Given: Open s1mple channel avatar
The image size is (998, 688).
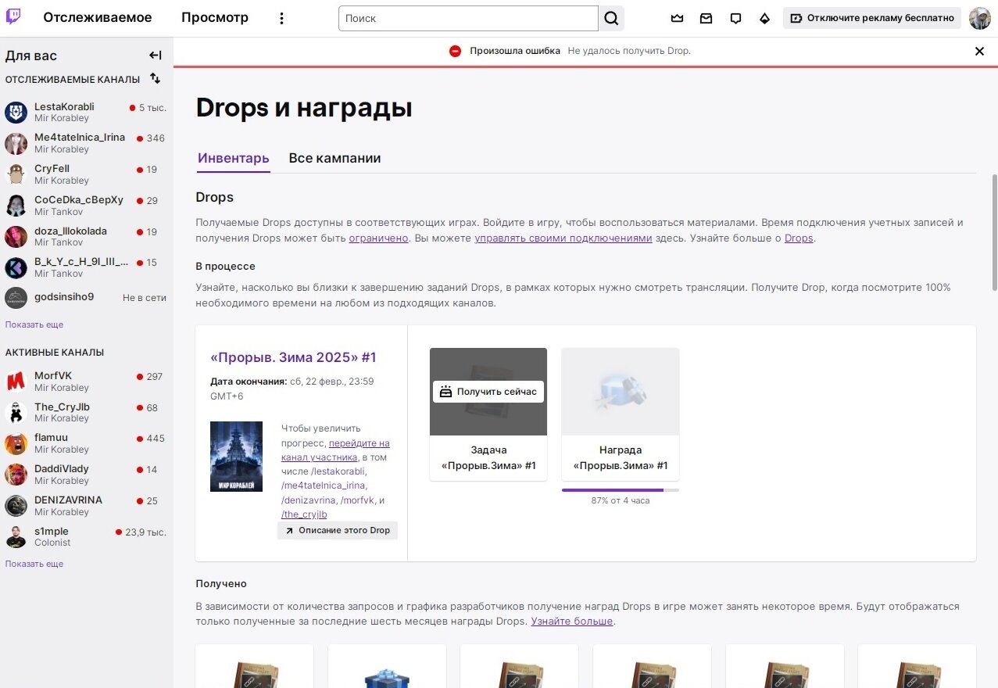Looking at the screenshot, I should click(16, 537).
